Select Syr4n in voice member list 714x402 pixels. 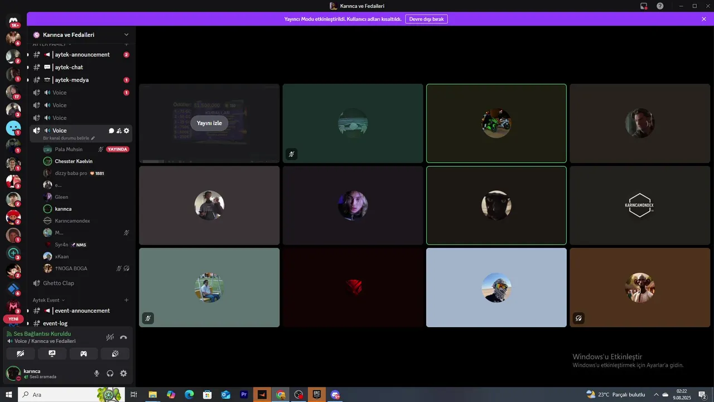(x=86, y=245)
